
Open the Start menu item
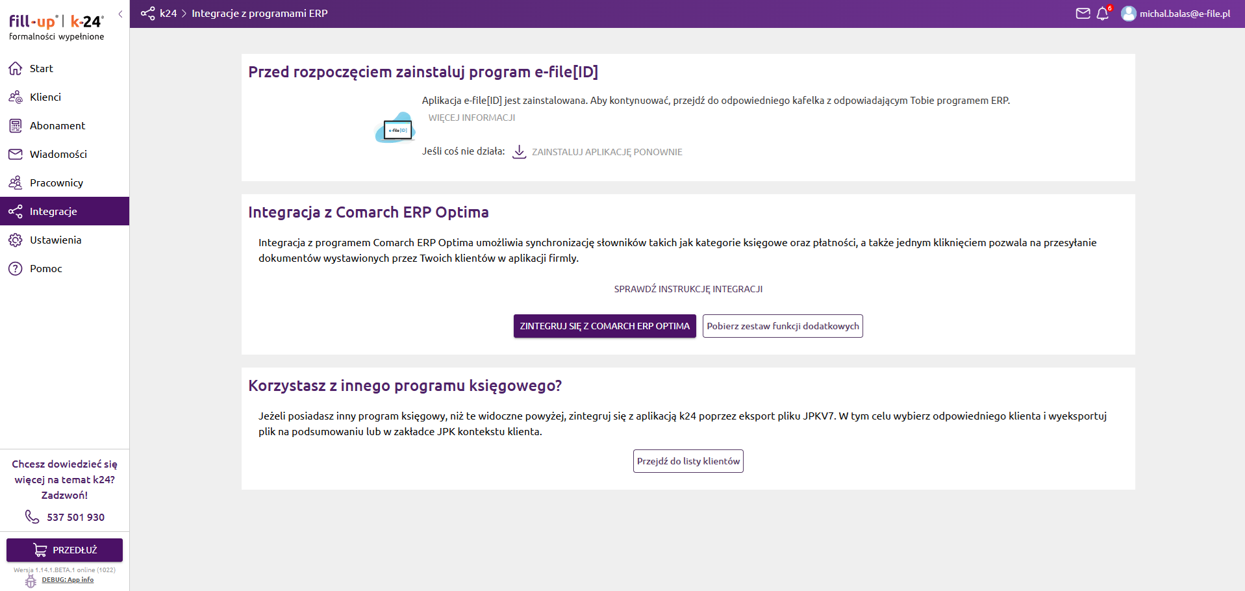pyautogui.click(x=42, y=68)
